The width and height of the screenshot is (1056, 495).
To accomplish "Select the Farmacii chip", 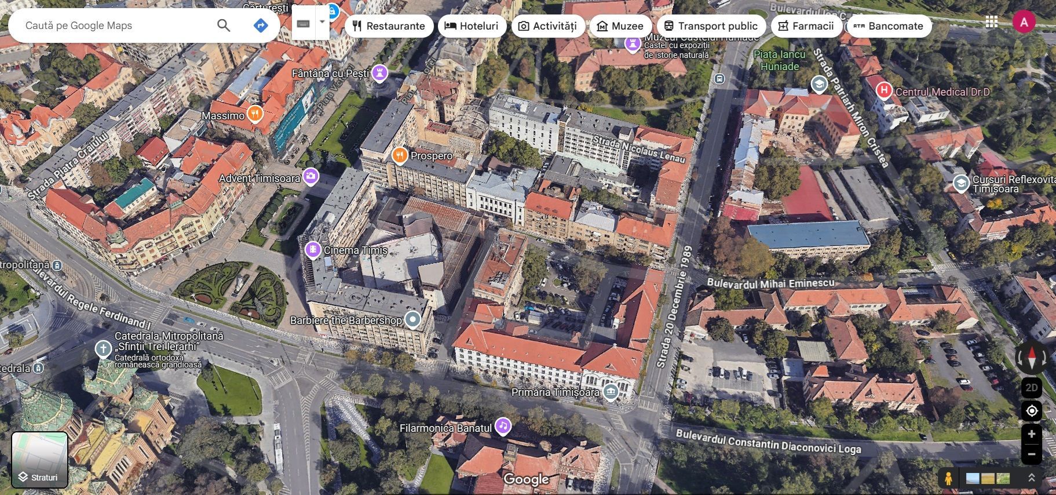I will (x=806, y=26).
